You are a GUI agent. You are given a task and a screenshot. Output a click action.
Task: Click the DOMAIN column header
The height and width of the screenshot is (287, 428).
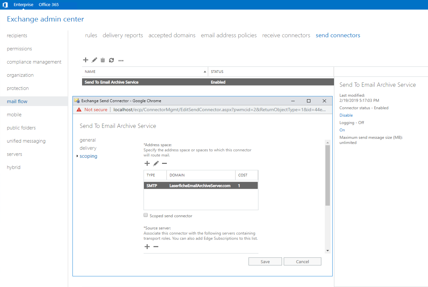coord(177,175)
